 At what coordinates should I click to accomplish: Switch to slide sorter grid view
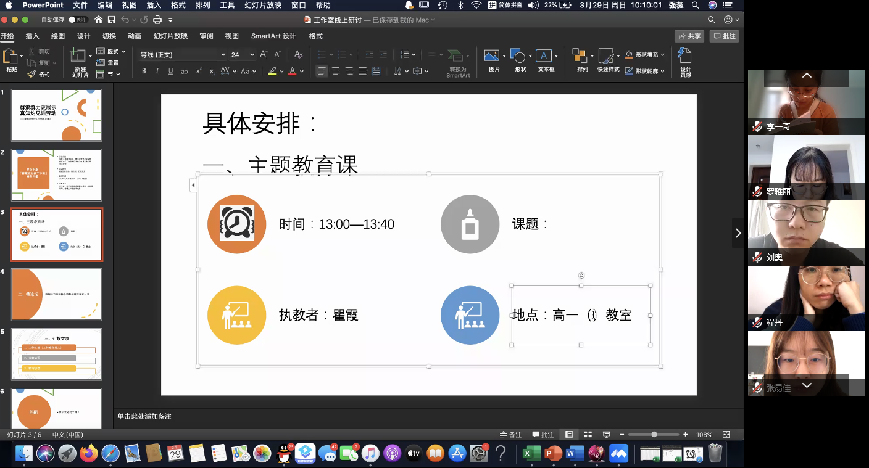pyautogui.click(x=588, y=435)
